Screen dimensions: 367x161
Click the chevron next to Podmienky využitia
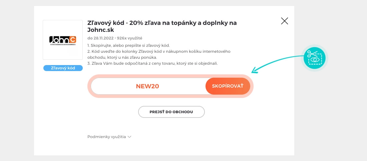[x=129, y=136]
